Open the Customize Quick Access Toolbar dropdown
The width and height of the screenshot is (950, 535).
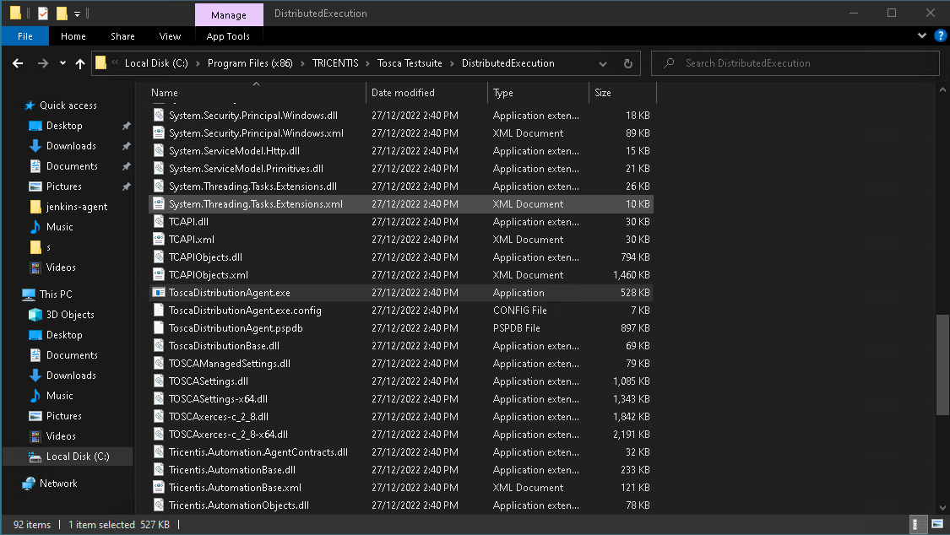click(77, 14)
